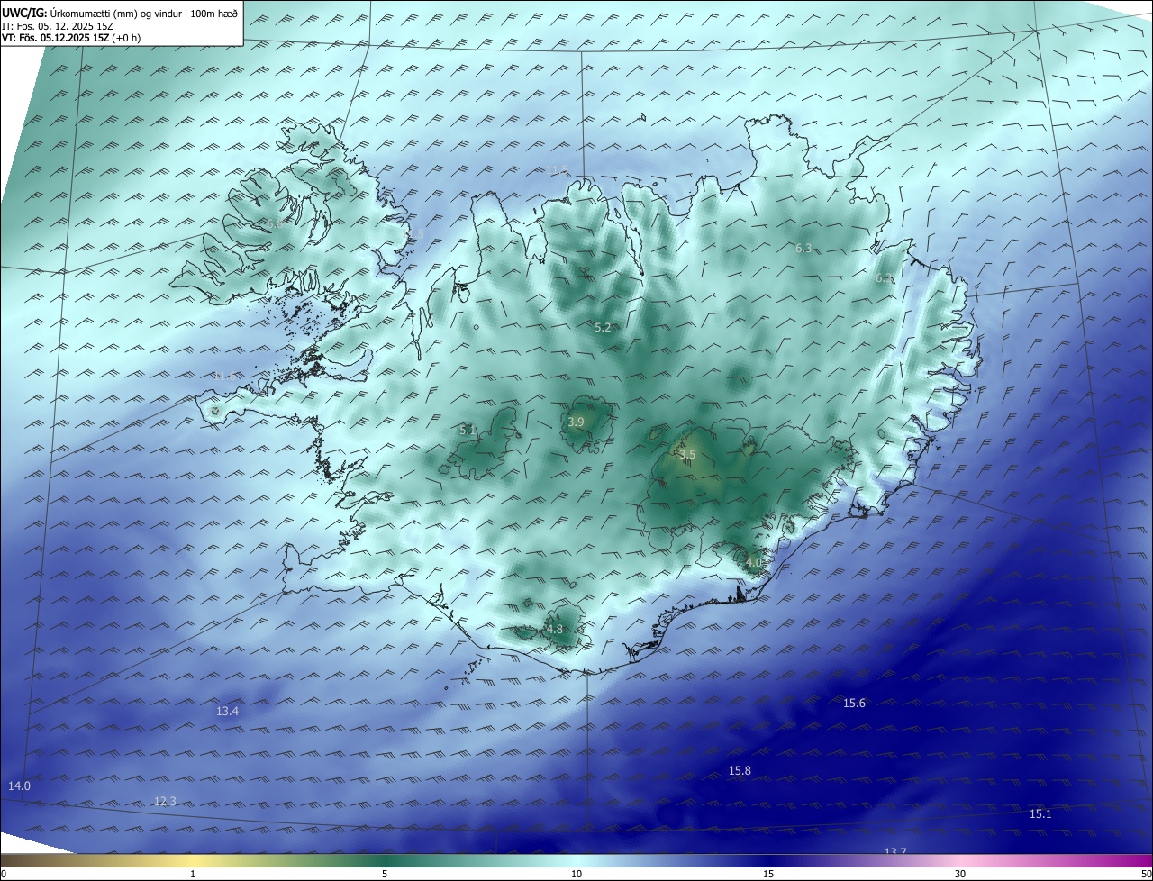Screen dimensions: 1153x881
Task: Click the colorbar tick label 5
Action: click(385, 874)
